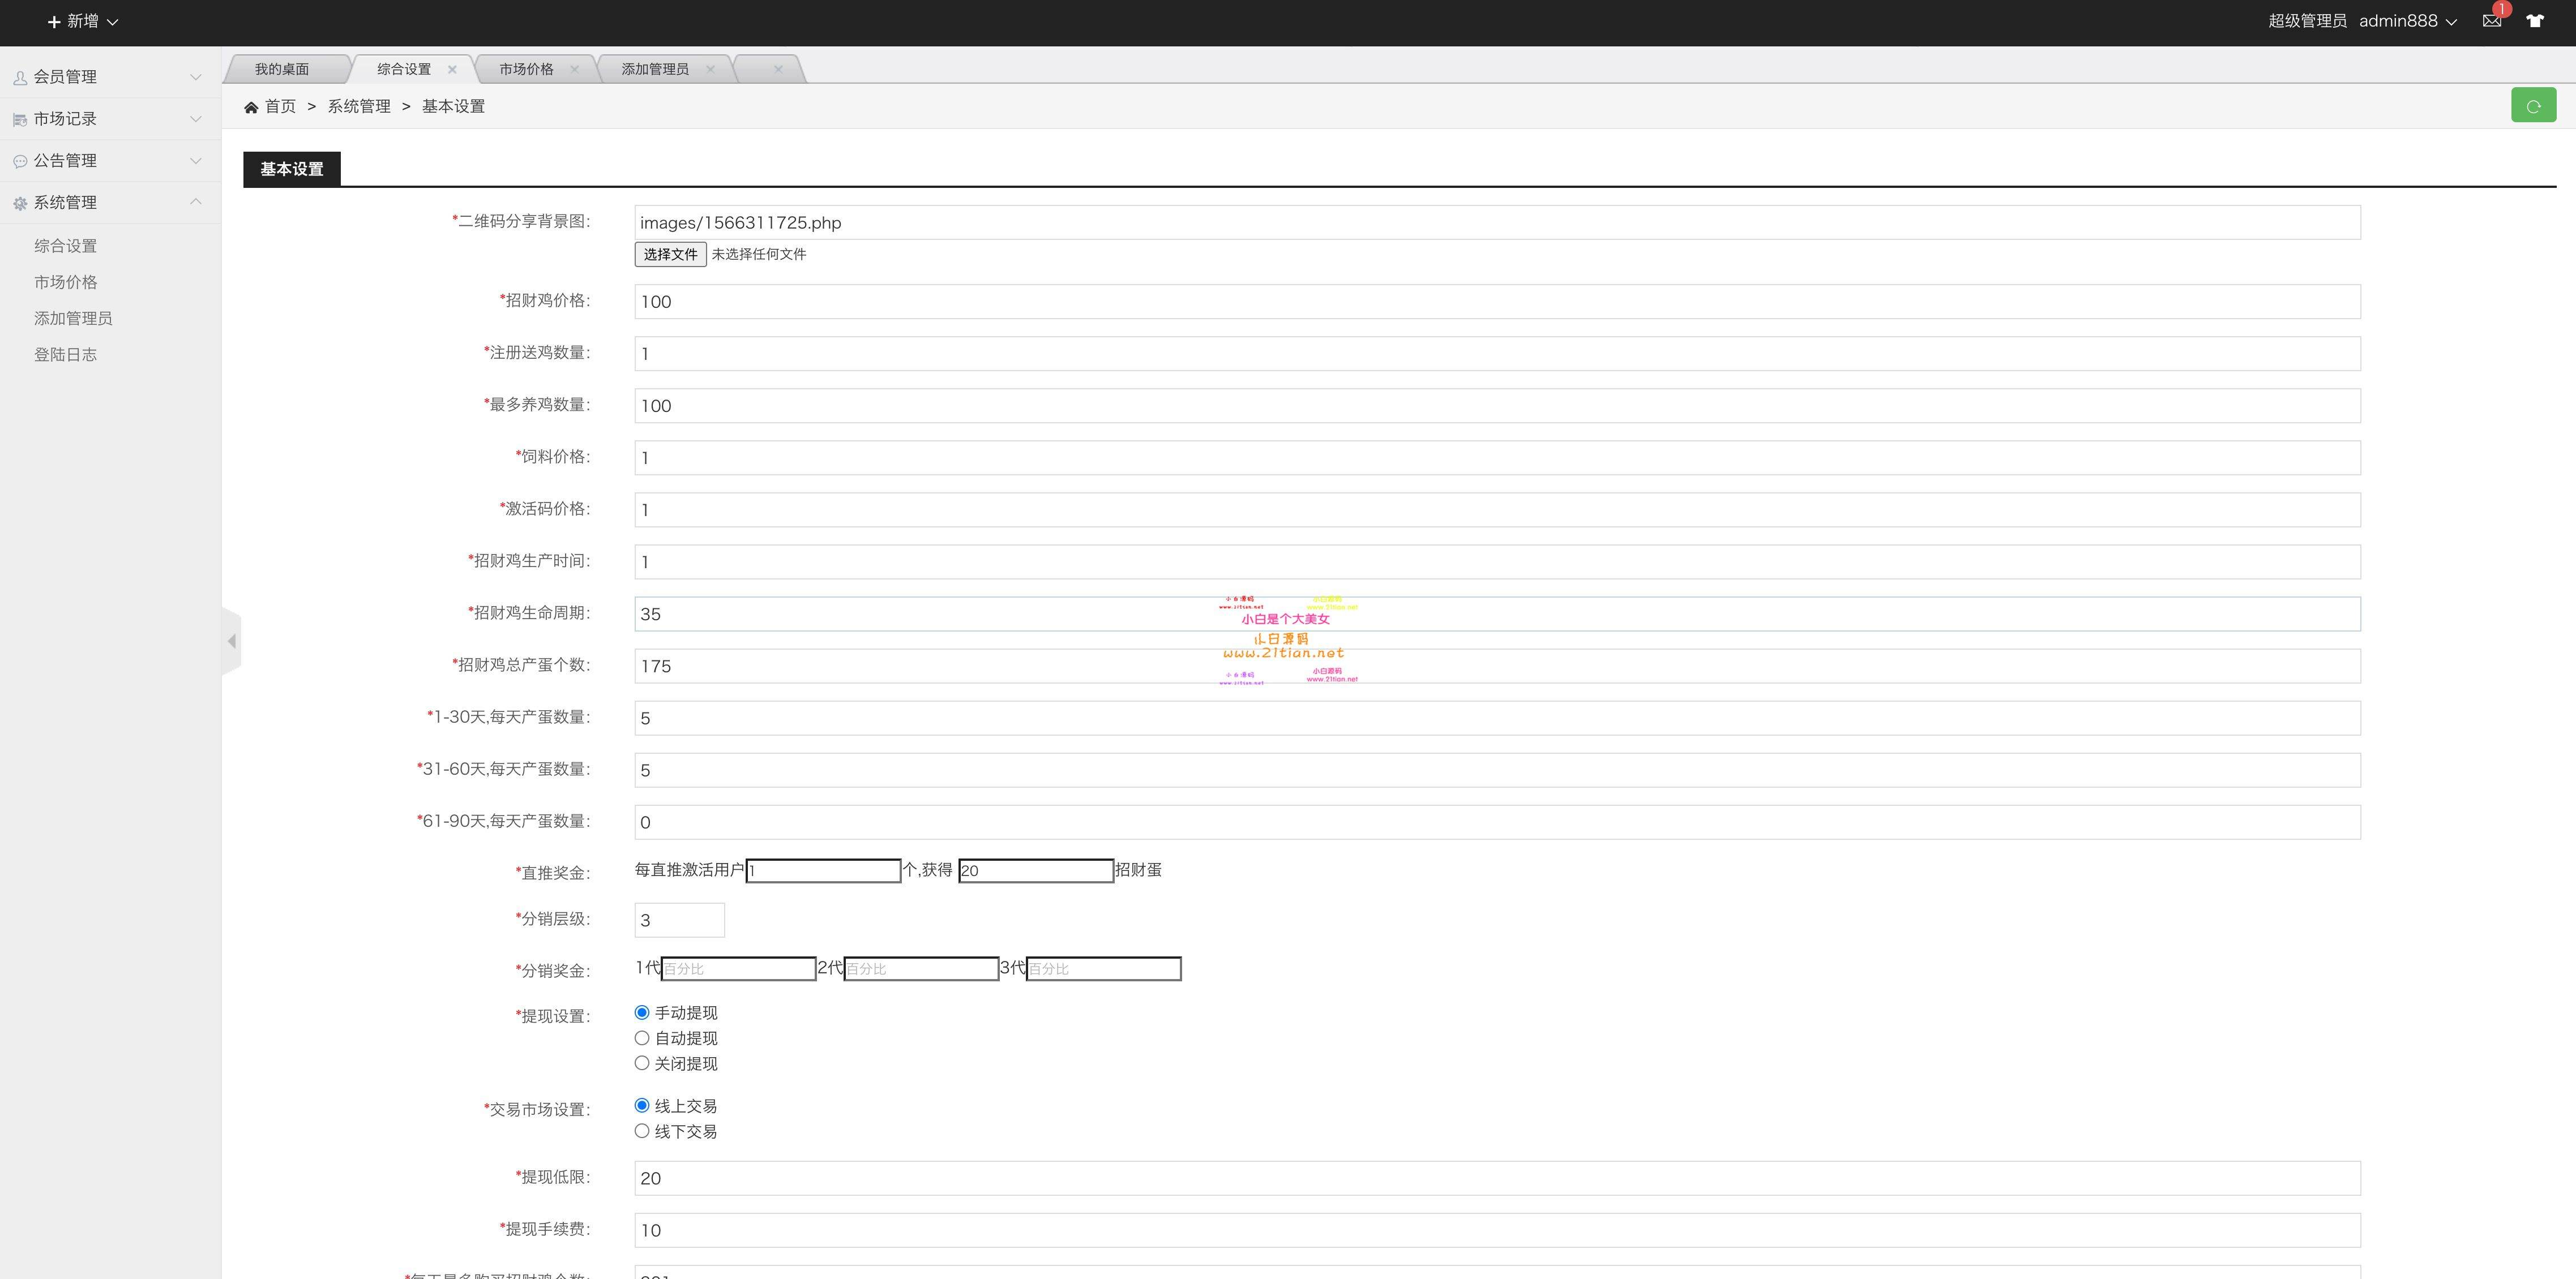Viewport: 2576px width, 1279px height.
Task: Click the home icon in the breadcrumb
Action: click(x=251, y=107)
